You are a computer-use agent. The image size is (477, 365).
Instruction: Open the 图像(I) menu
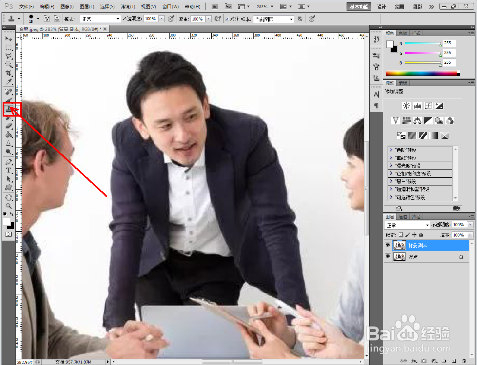[x=67, y=7]
